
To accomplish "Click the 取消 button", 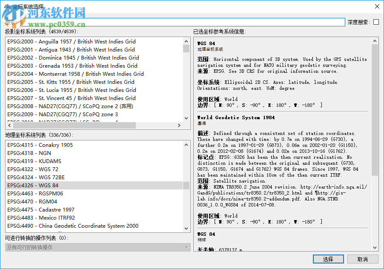I will (x=363, y=259).
